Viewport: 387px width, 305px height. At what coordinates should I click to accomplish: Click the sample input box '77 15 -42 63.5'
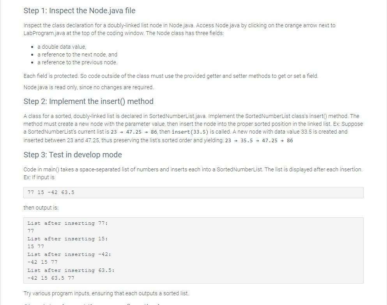193,192
